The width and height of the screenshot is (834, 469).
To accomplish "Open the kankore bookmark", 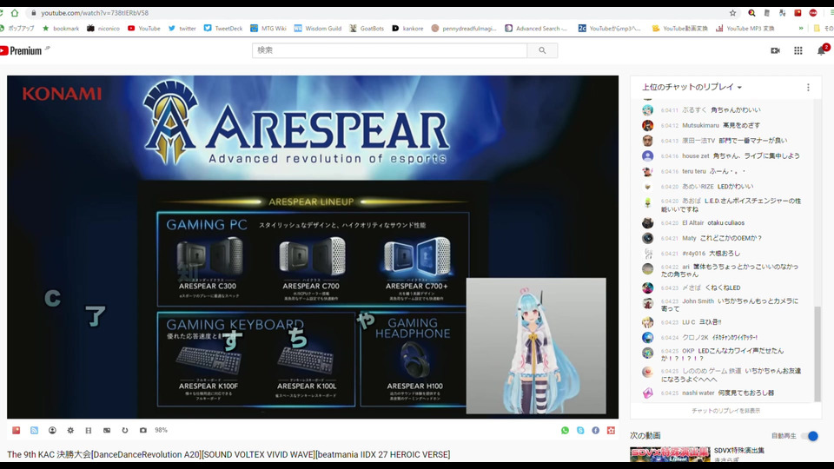I will coord(407,28).
